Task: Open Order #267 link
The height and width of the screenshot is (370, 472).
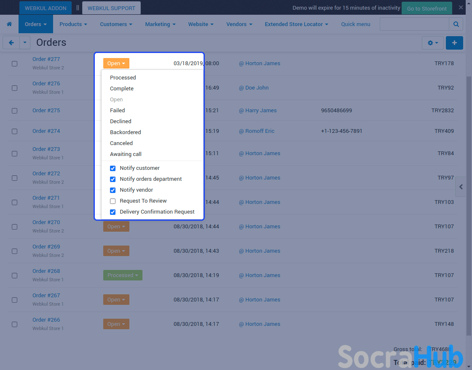Action: 46,296
